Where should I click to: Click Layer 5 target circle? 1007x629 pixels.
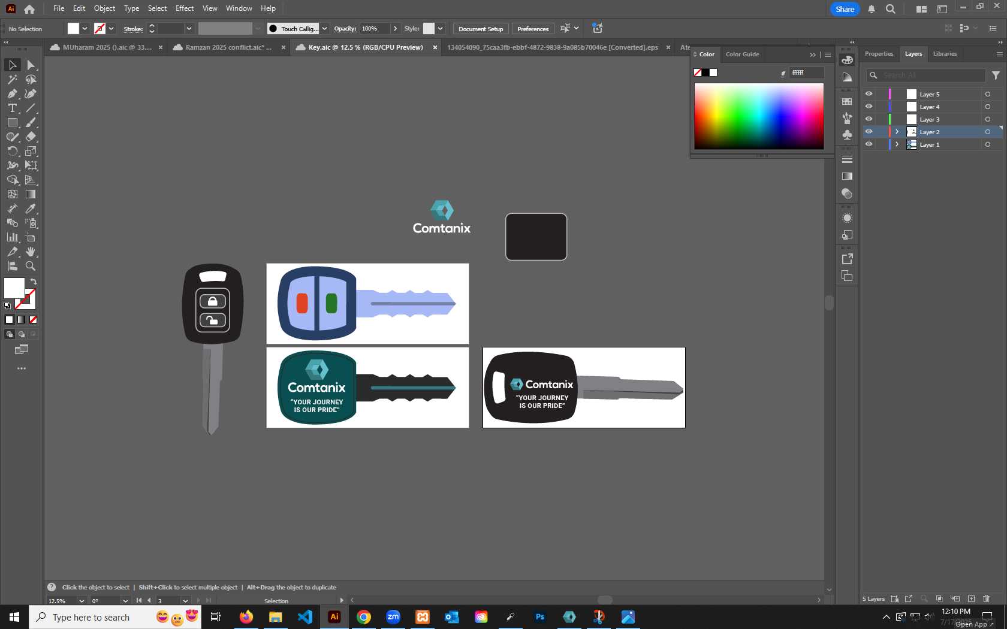pyautogui.click(x=988, y=94)
